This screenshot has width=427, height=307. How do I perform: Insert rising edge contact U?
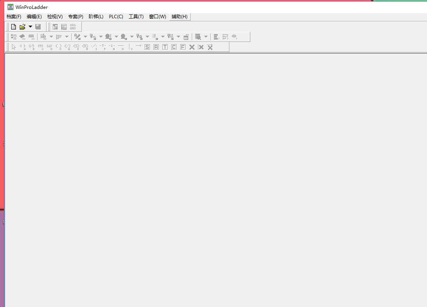pos(41,47)
